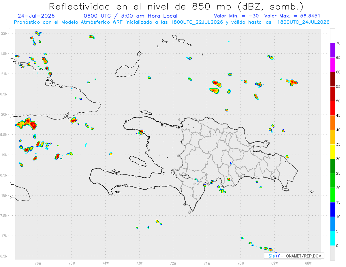Viewport: 346px width, 267px height.
Task: Click the '74W' longitude label
Action: (x=106, y=264)
